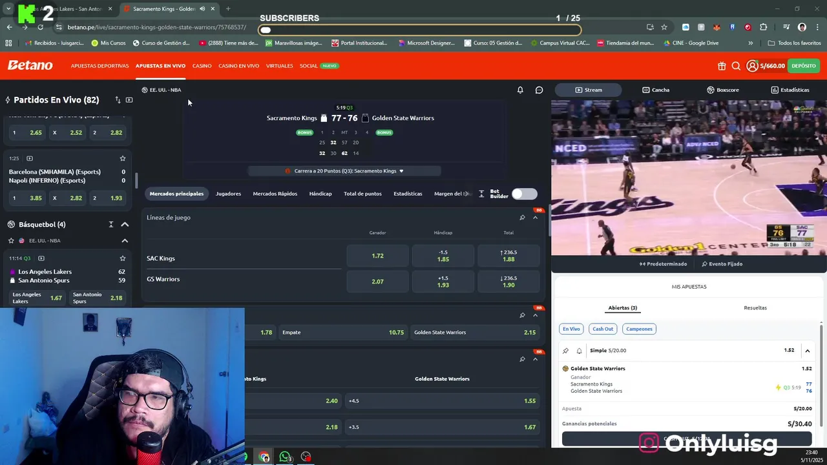
Task: Open the match chat bubble icon
Action: tap(539, 90)
